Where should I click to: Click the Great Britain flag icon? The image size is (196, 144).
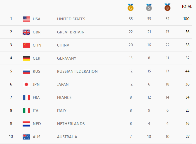click(26, 32)
